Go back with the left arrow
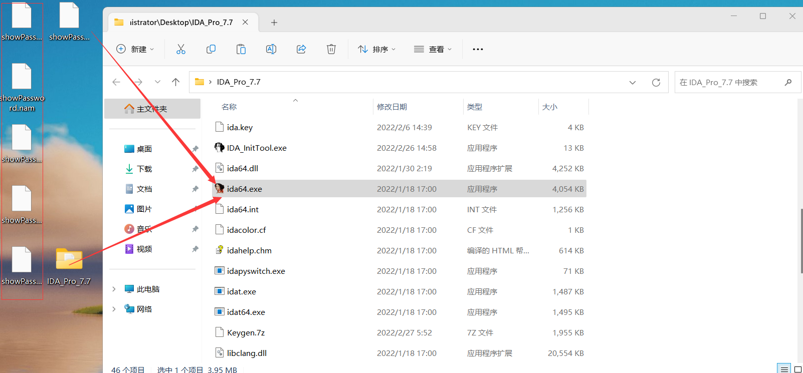Screen dimensions: 803x373 click(x=116, y=82)
